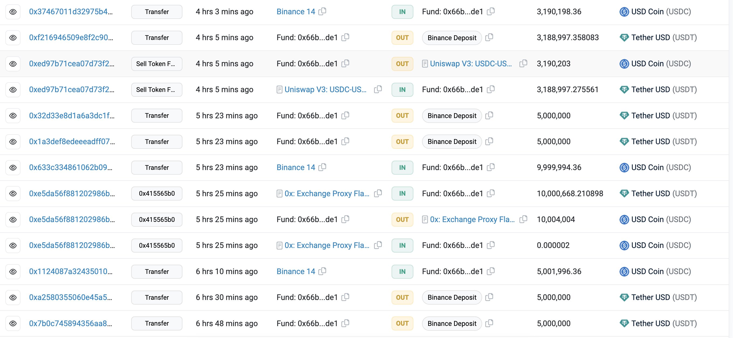Copy Binance Deposit address for 3,188,997.358083 USDT
733x338 pixels.
click(489, 37)
